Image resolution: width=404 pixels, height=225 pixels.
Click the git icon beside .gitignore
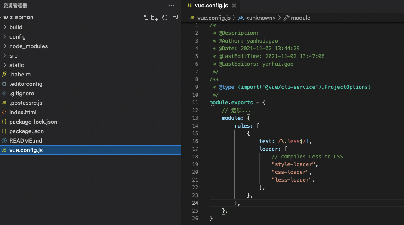pyautogui.click(x=4, y=93)
